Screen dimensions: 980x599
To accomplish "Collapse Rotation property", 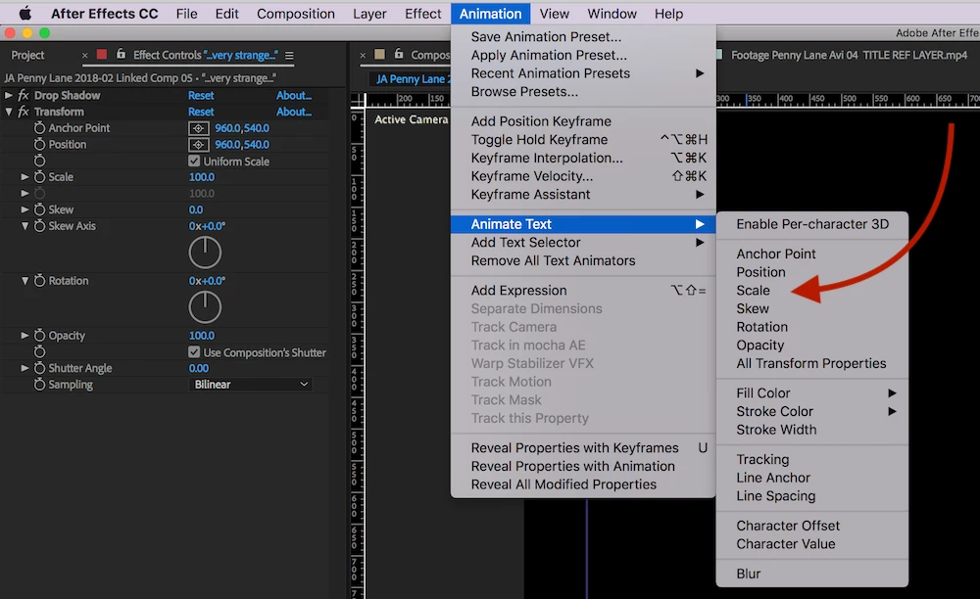I will pyautogui.click(x=25, y=281).
